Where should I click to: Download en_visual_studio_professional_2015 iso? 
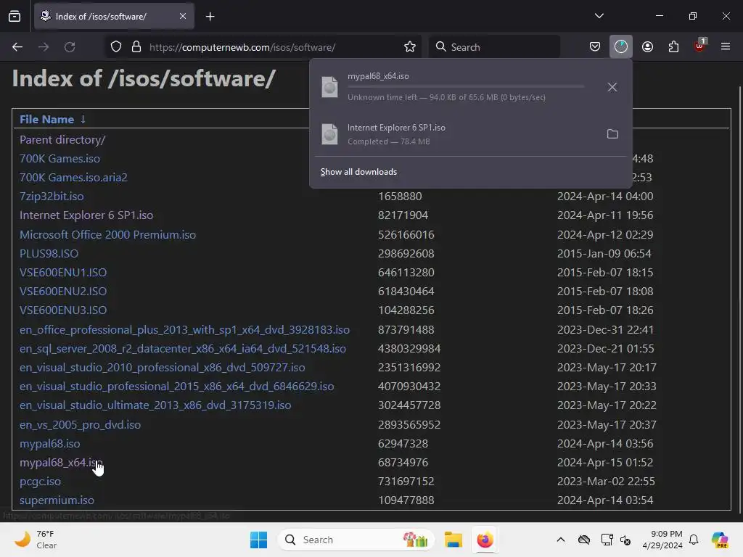pos(177,387)
